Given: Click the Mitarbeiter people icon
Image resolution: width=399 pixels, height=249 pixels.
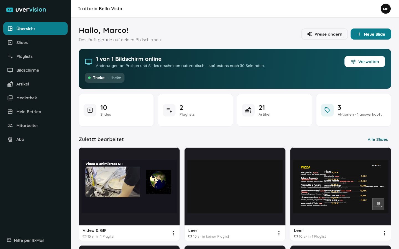Looking at the screenshot, I should (10, 125).
